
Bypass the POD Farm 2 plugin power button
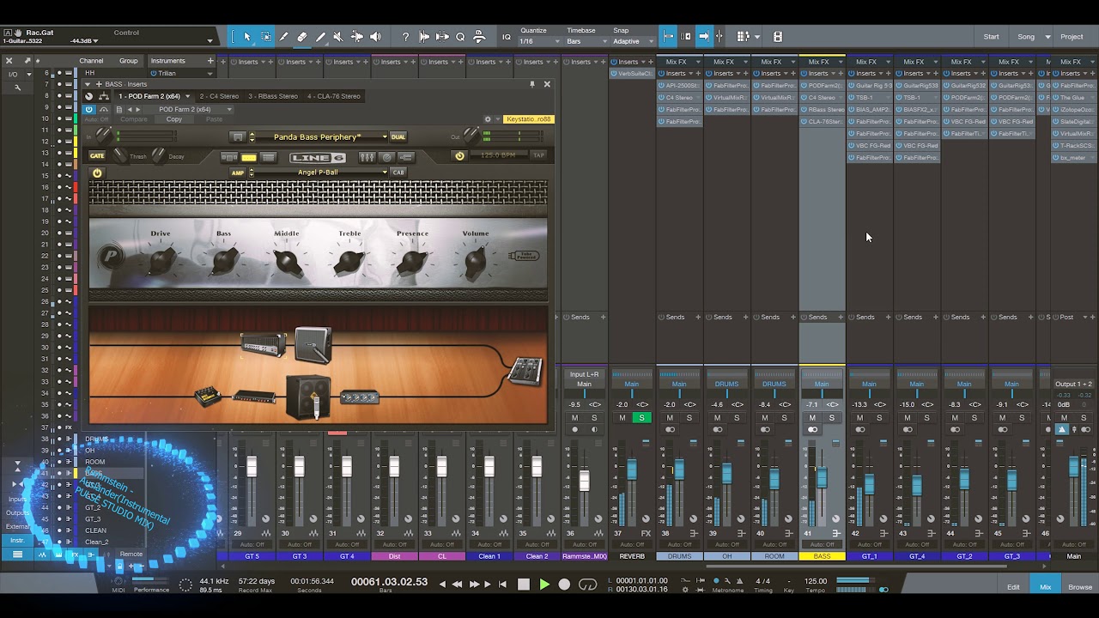(x=89, y=110)
